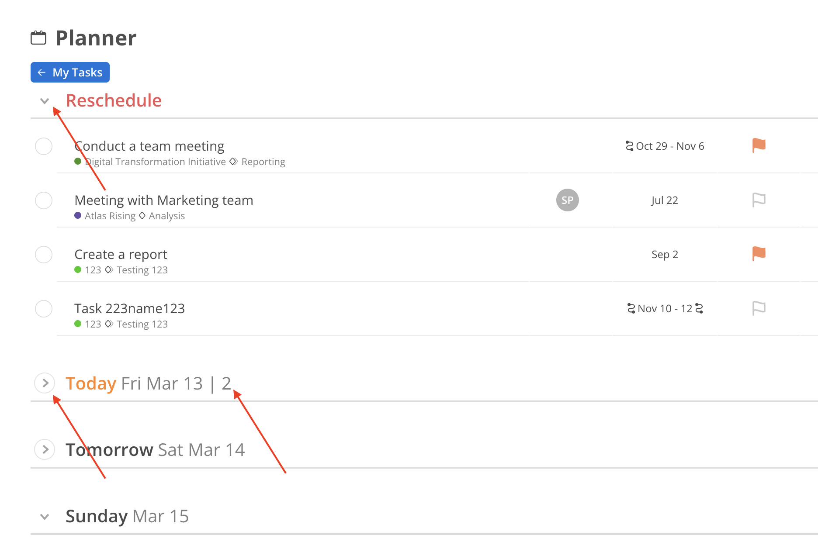The height and width of the screenshot is (552, 818).
Task: Click the empty flag on Task 223name123
Action: 759,308
